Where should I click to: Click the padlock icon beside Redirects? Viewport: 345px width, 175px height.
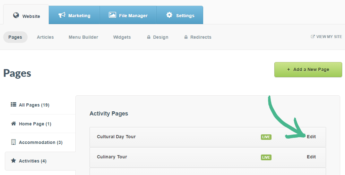[186, 37]
